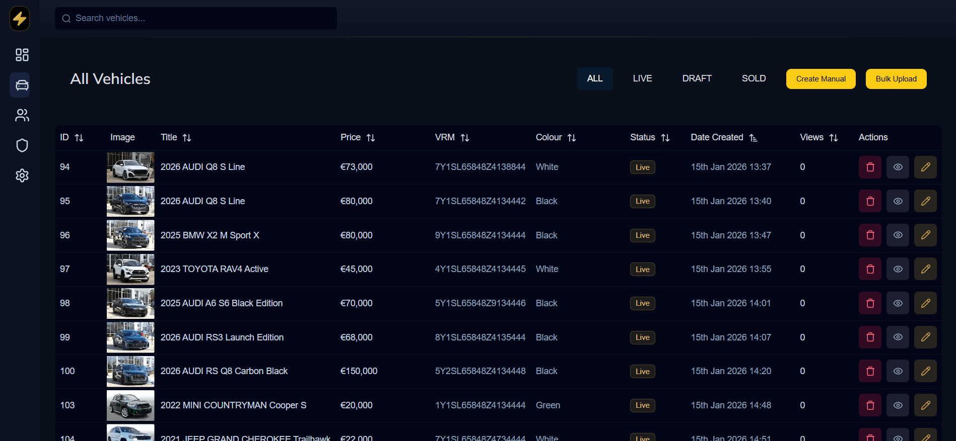
Task: Select the ALL filter tab
Action: pos(595,78)
